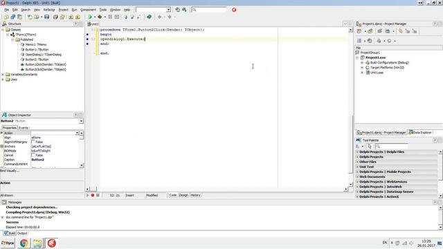Switch to the Output tab in Messages
Viewport: 443px width, 249px height.
point(22,233)
